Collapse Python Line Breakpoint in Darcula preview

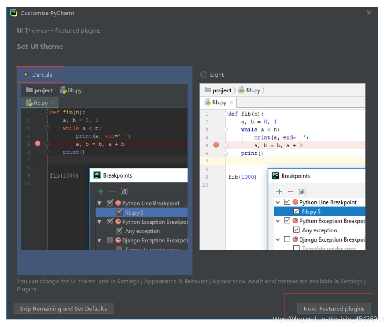click(100, 203)
